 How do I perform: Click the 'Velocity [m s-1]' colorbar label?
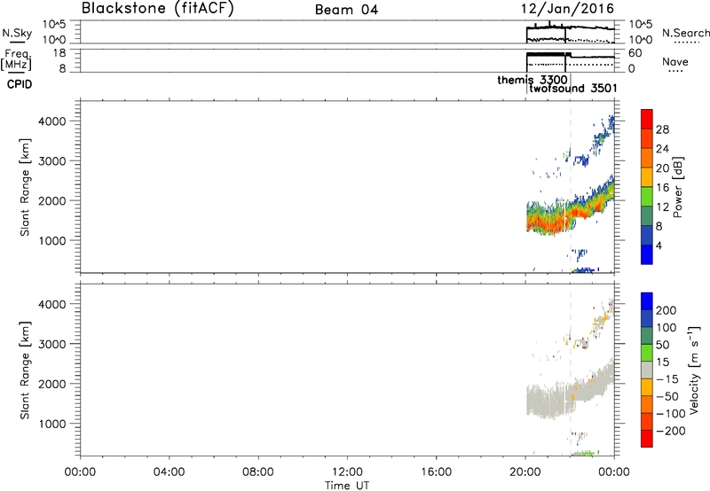694,370
